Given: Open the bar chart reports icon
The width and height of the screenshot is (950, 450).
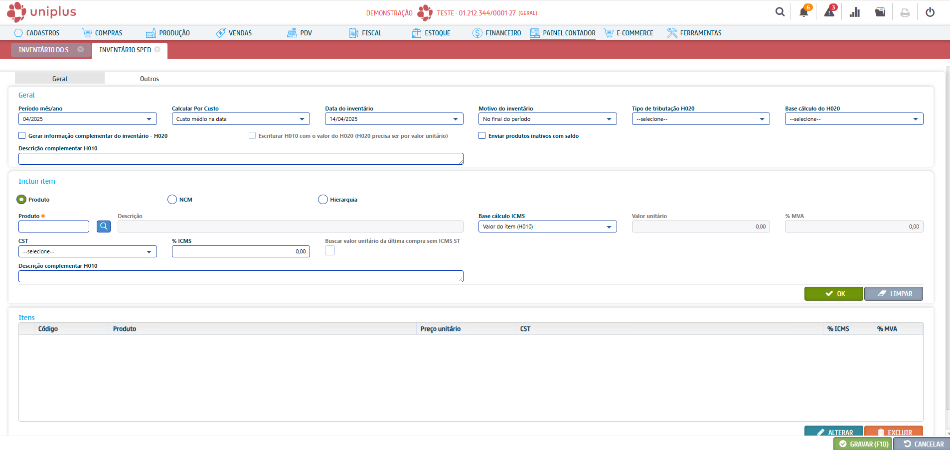Looking at the screenshot, I should coord(855,12).
